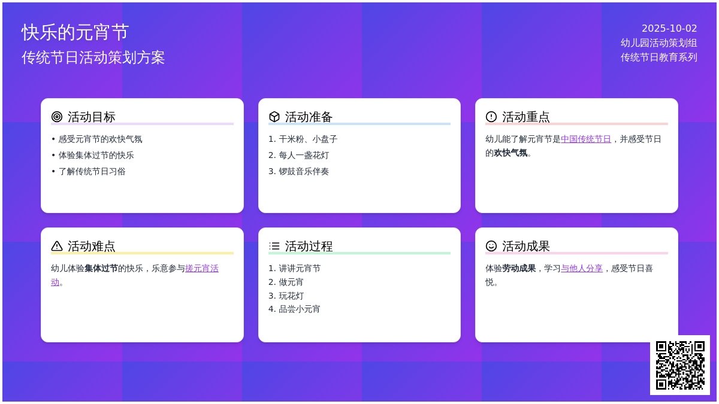
Task: Click the 活动目标 card heading
Action: (x=91, y=117)
